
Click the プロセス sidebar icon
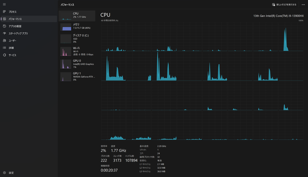4,12
